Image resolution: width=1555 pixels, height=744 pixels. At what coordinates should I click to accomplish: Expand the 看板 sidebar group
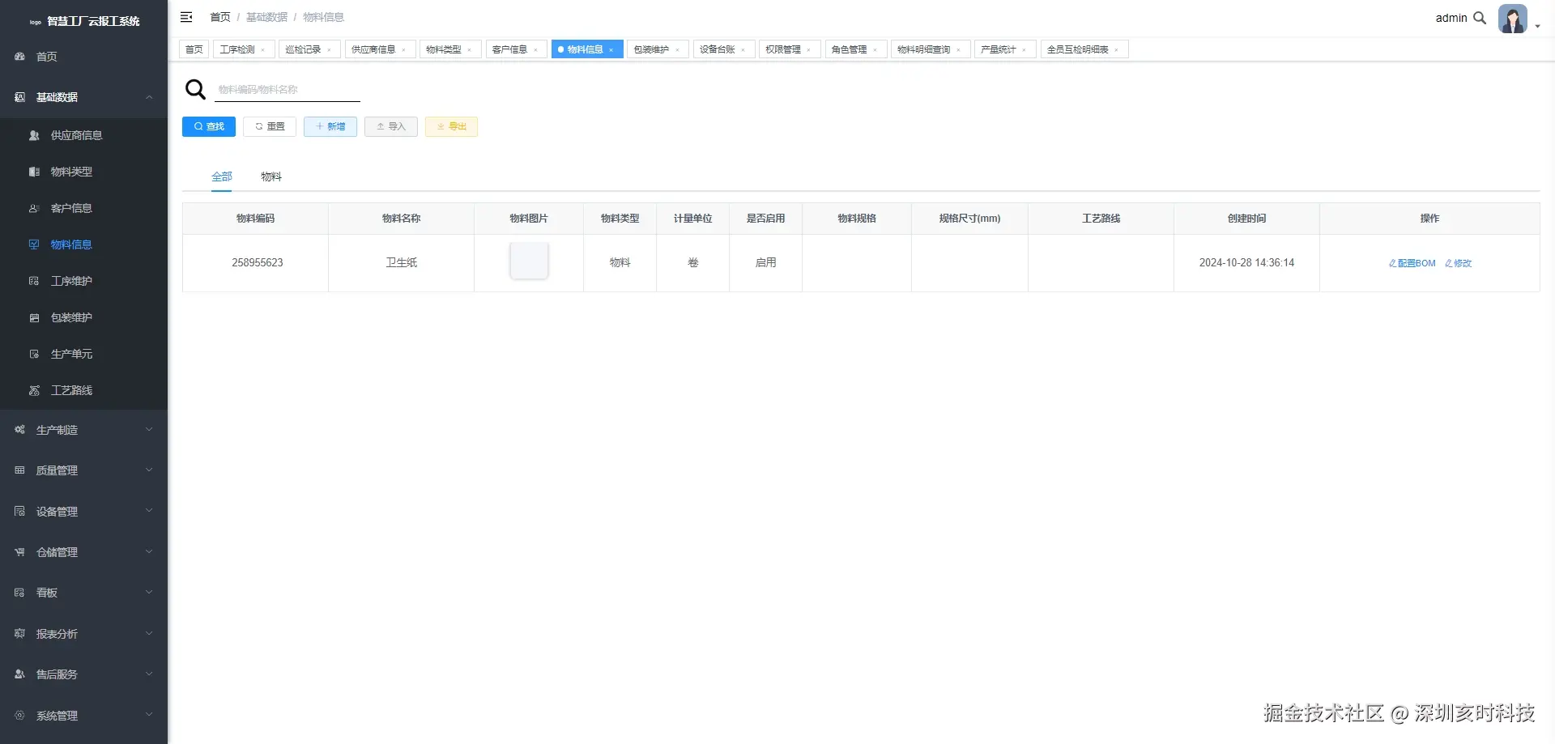[83, 593]
